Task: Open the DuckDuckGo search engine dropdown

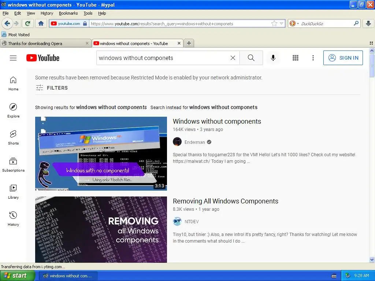Action: [x=294, y=23]
